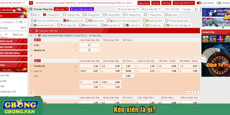Check the Snooker/Pool (25) checkbox

(x=32, y=25)
